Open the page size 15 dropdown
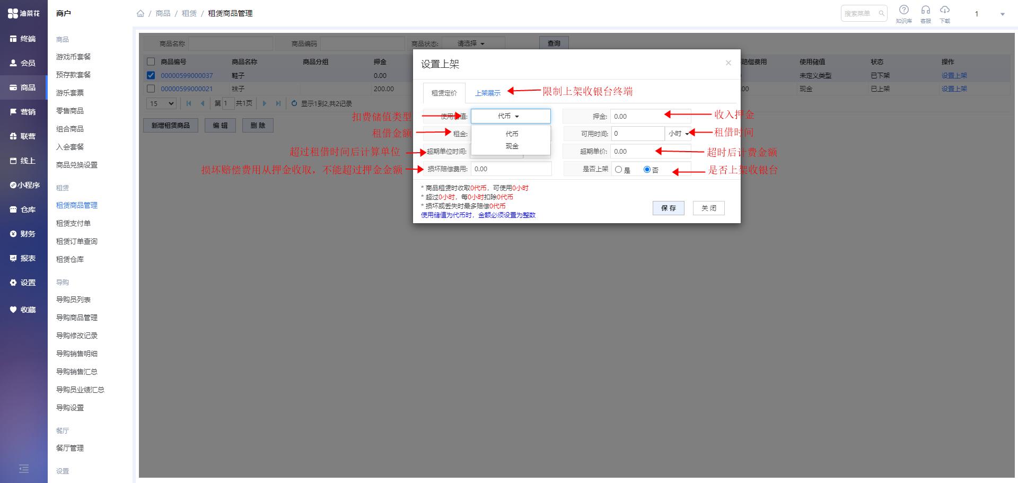The height and width of the screenshot is (483, 1018). pos(161,103)
